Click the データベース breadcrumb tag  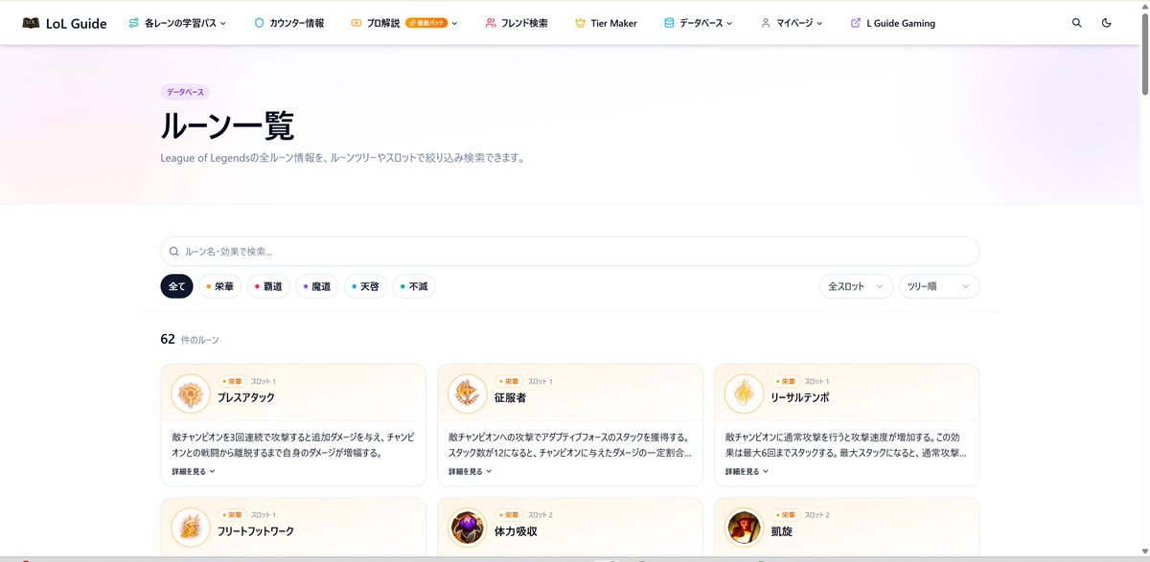point(185,92)
